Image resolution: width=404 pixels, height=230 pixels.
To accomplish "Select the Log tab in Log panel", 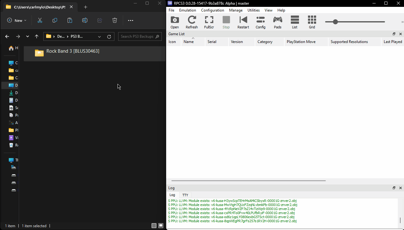I will click(x=172, y=195).
